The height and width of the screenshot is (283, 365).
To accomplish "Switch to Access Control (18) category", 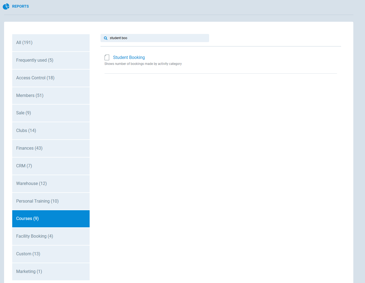I will 51,78.
